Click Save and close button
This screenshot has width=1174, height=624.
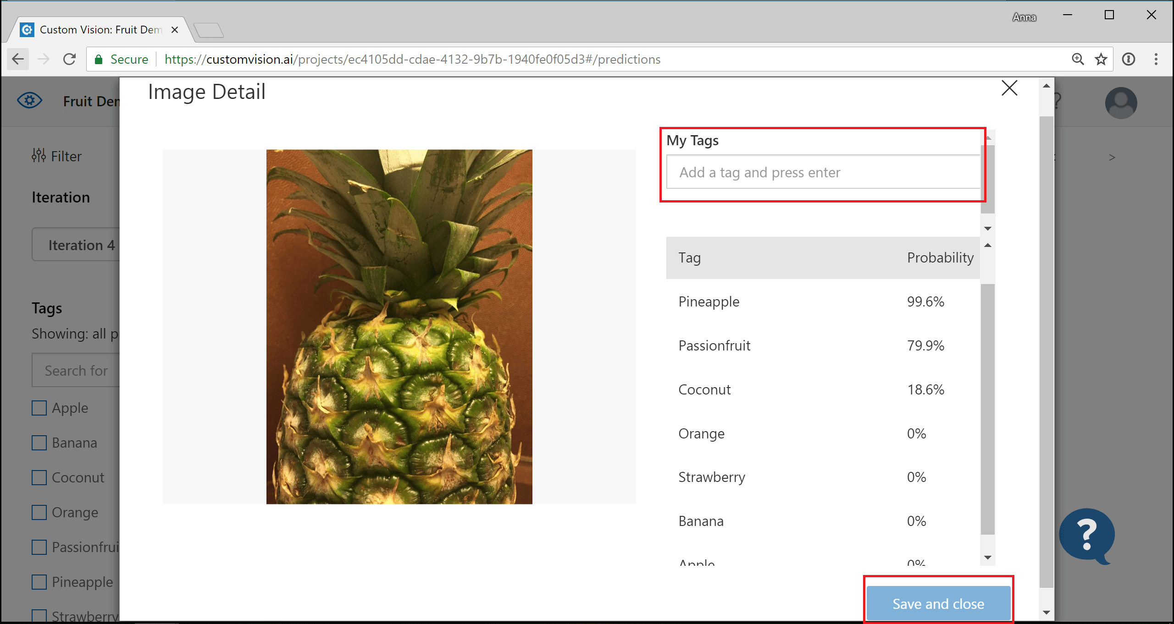[x=938, y=604]
